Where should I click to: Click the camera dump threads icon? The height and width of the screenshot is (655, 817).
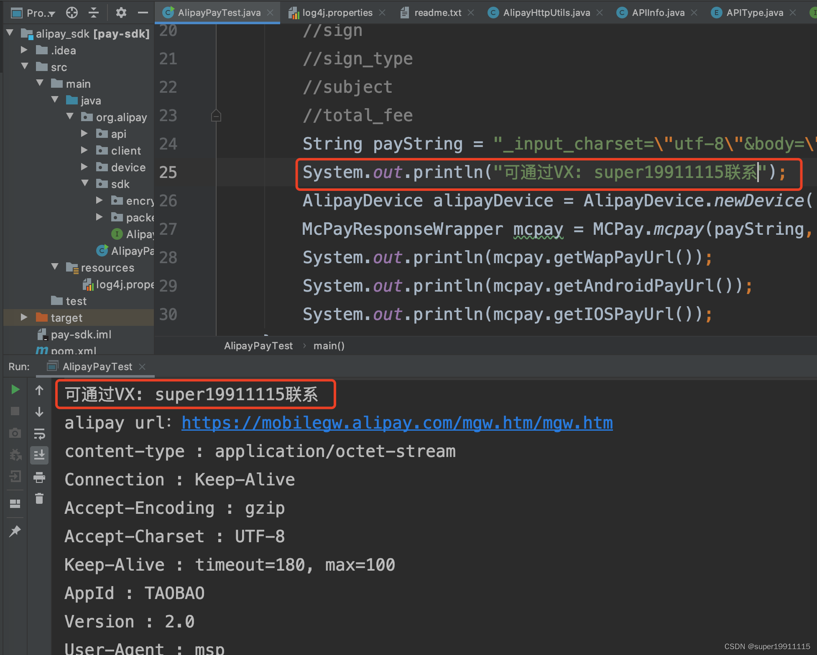[x=15, y=433]
